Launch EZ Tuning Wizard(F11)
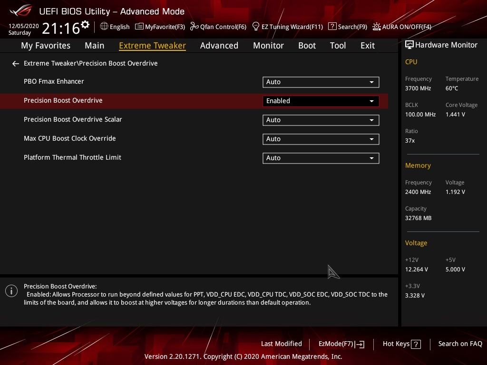This screenshot has height=365, width=487. pyautogui.click(x=288, y=27)
